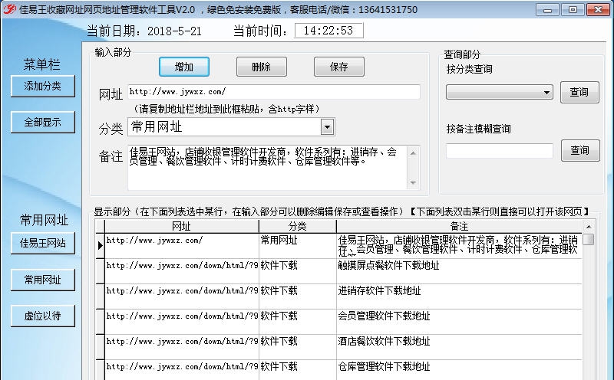Click the 备注 text area scroll-up arrow
Image resolution: width=614 pixels, height=380 pixels.
coord(413,153)
